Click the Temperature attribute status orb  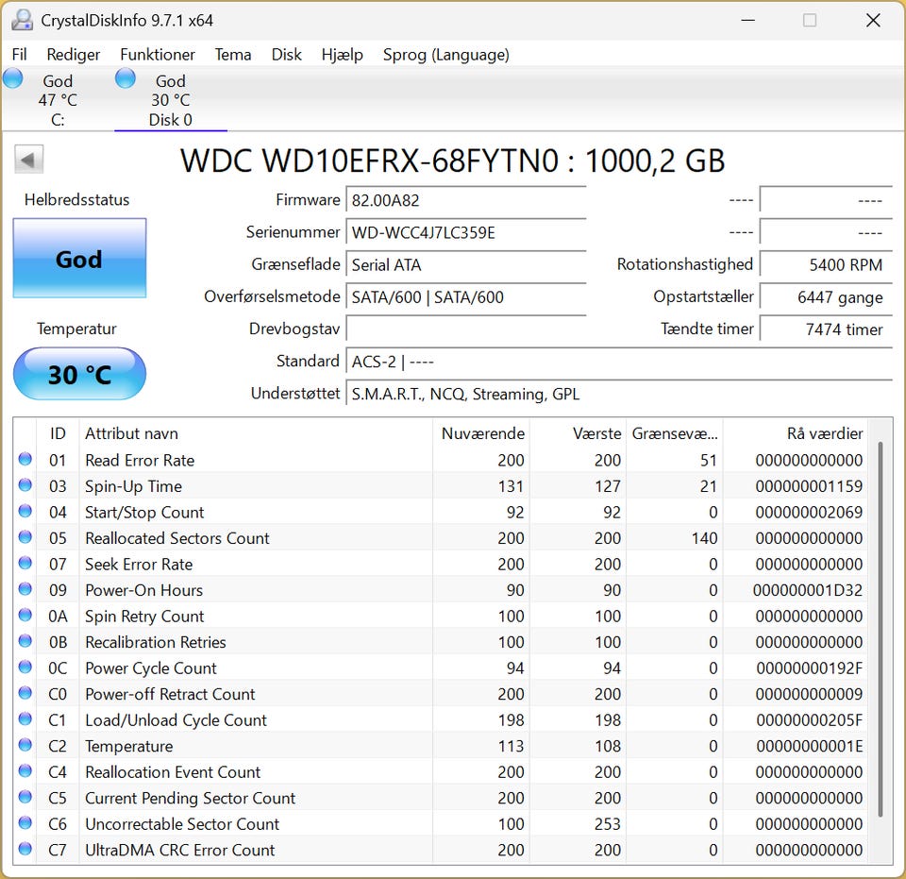click(x=25, y=746)
